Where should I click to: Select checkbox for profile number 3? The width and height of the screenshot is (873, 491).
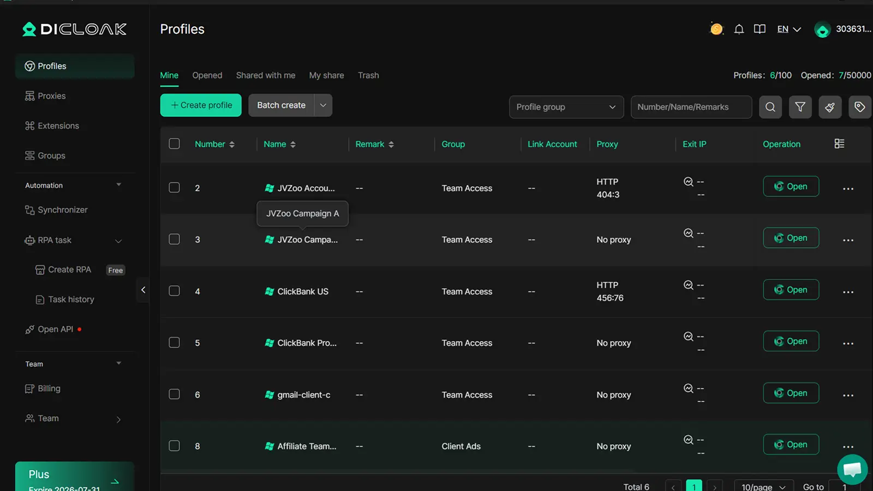point(175,239)
